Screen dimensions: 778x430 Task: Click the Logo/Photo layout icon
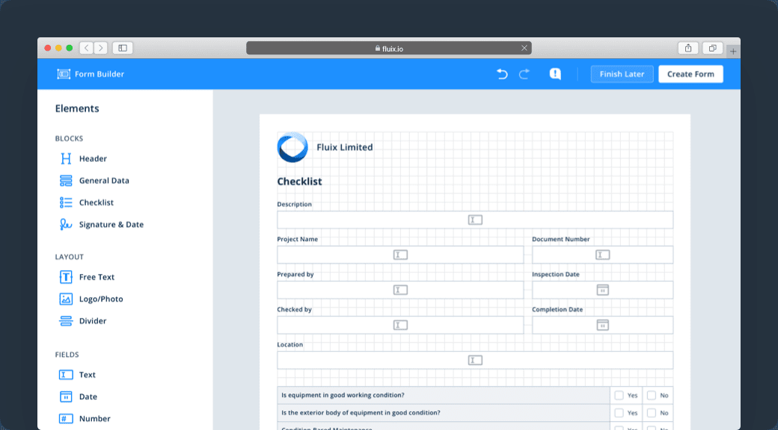(66, 299)
